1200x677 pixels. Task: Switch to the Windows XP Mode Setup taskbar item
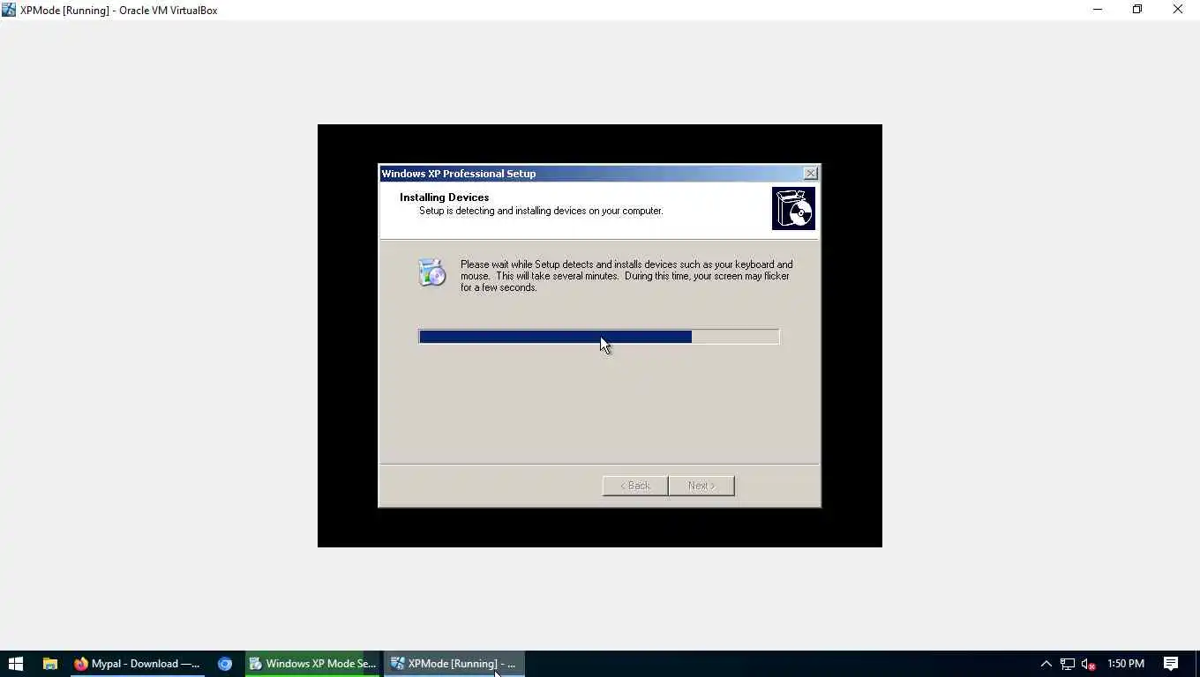(312, 664)
